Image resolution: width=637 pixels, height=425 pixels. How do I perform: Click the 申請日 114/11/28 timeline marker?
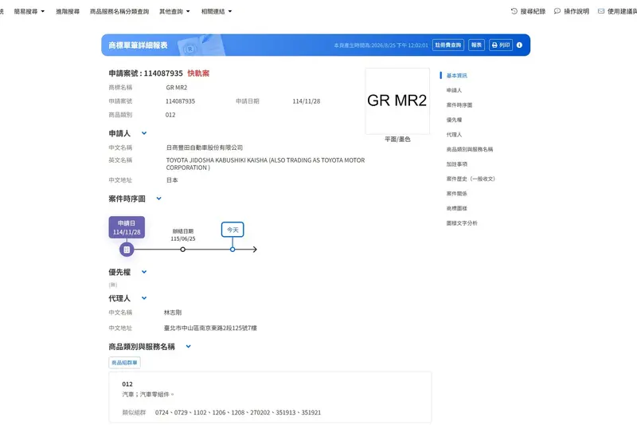coord(127,227)
